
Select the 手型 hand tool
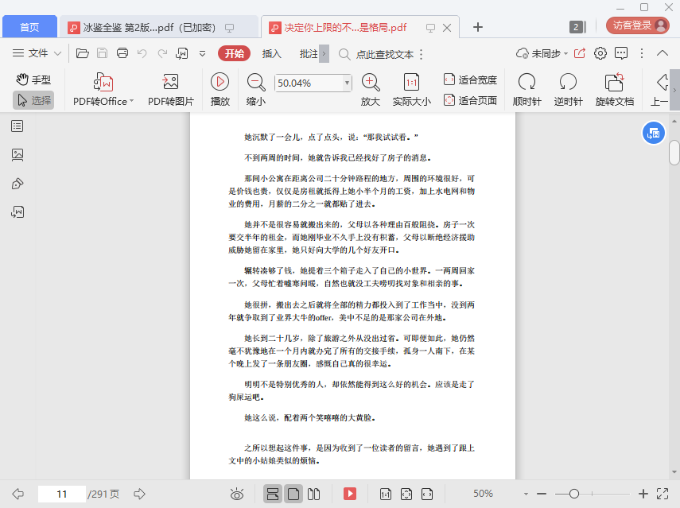[x=33, y=79]
